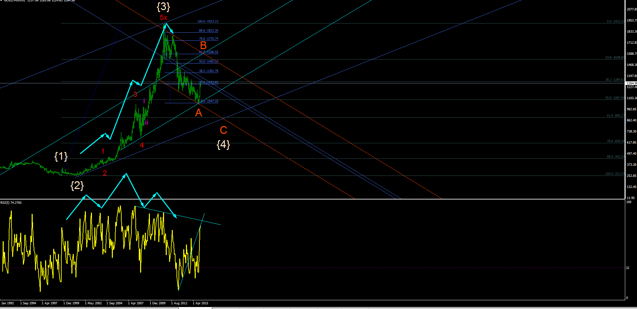This screenshot has width=637, height=309.
Task: Click the red wave 3 label
Action: tap(135, 94)
